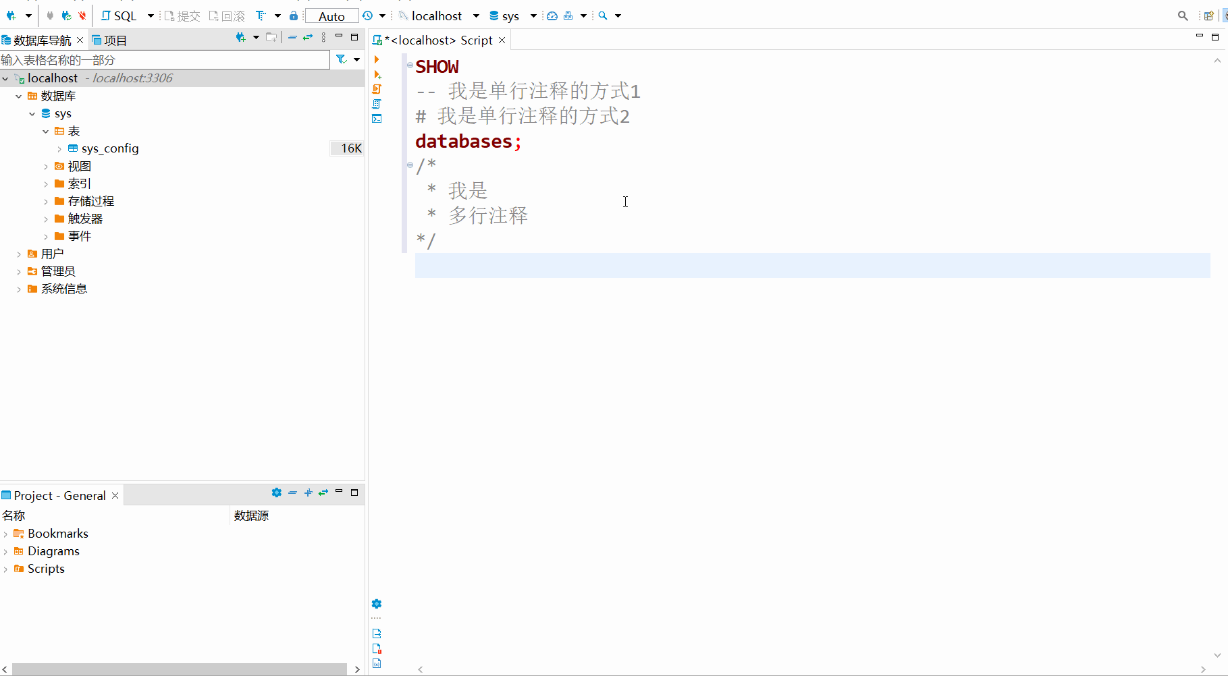The height and width of the screenshot is (676, 1228).
Task: Commit the transaction with 提交 icon
Action: 181,15
